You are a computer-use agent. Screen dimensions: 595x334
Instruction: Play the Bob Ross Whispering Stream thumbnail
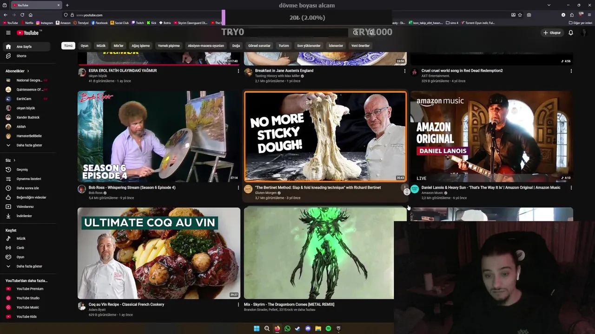coord(159,136)
